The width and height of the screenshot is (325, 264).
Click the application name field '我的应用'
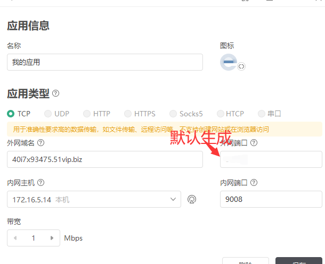click(104, 62)
